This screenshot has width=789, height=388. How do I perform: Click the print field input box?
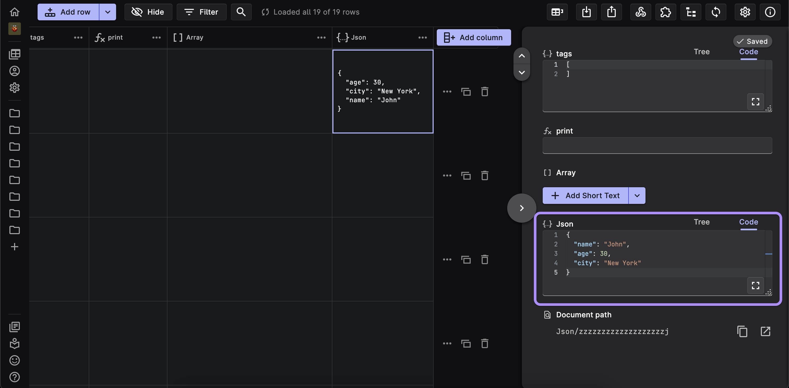tap(657, 145)
